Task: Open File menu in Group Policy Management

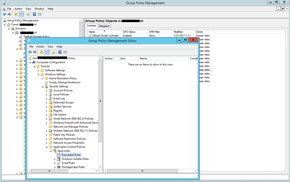Action: click(9, 9)
